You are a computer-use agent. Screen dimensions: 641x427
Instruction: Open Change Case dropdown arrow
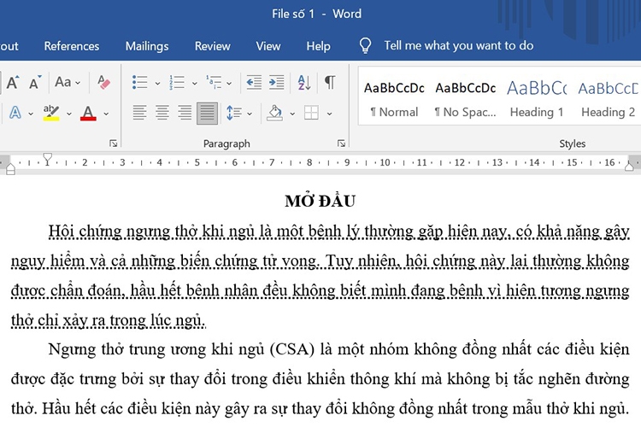(78, 83)
